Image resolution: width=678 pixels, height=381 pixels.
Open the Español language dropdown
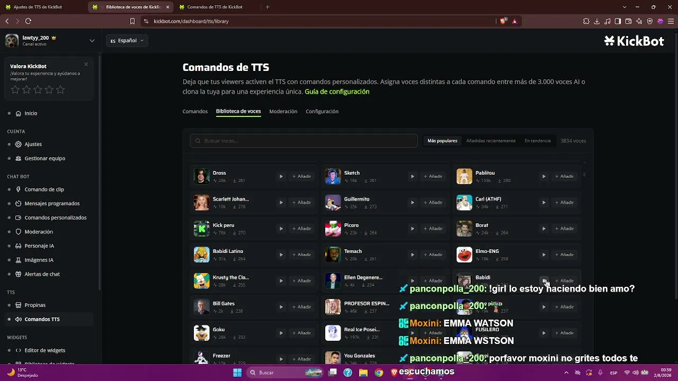click(x=127, y=41)
